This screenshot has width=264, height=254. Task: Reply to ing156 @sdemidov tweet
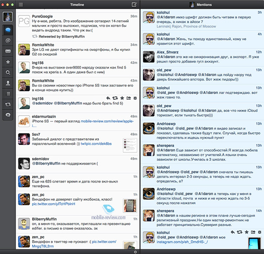[x=108, y=98]
